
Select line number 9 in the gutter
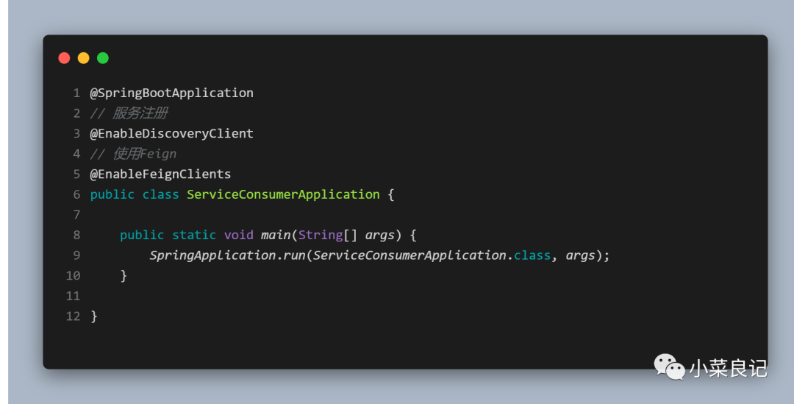click(76, 255)
